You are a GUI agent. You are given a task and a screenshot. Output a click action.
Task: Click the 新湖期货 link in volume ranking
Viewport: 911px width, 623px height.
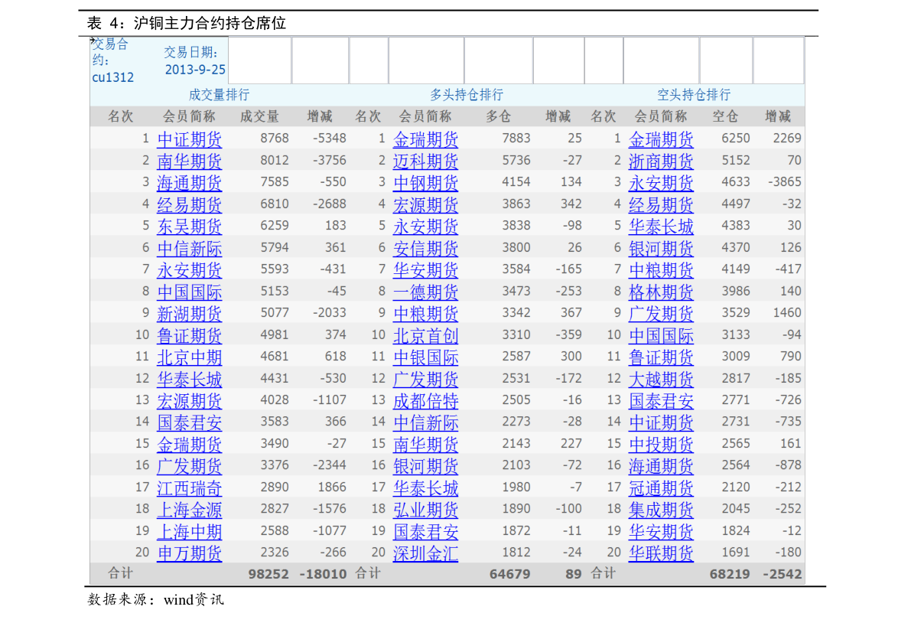click(190, 314)
